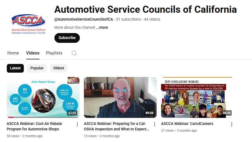Image resolution: width=252 pixels, height=142 pixels.
Task: Click the ASCCA channel logo avatar
Action: click(x=28, y=24)
